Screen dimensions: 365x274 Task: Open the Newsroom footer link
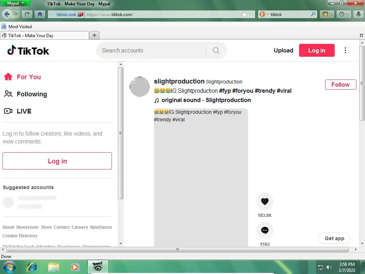pos(27,227)
